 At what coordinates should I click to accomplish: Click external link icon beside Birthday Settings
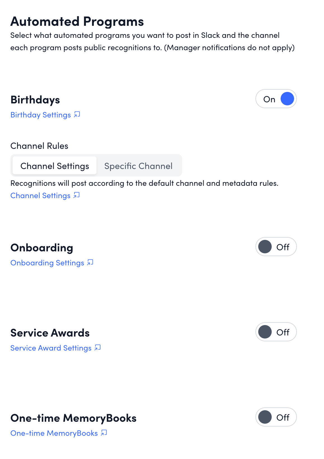[77, 114]
